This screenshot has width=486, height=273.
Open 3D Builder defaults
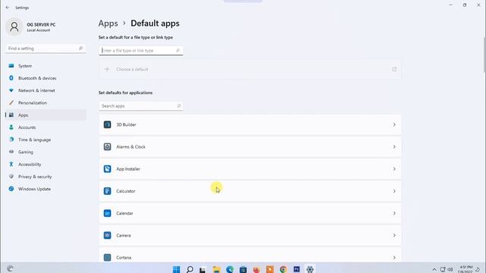(250, 124)
